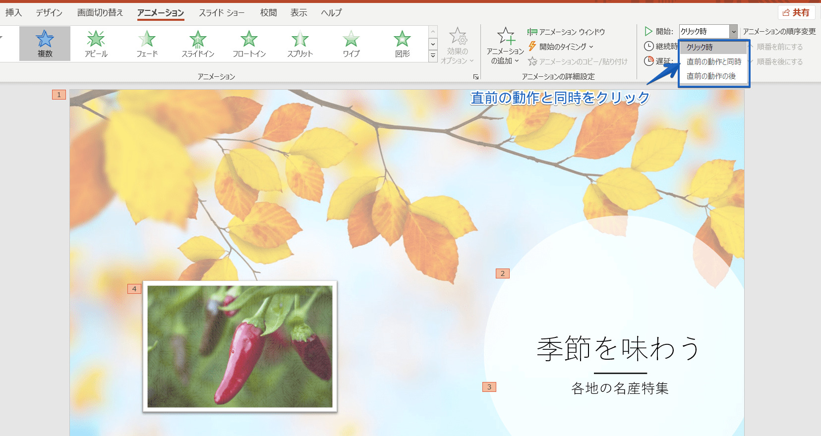Choose 直前の動作と同時 option
The image size is (821, 436).
coord(713,61)
